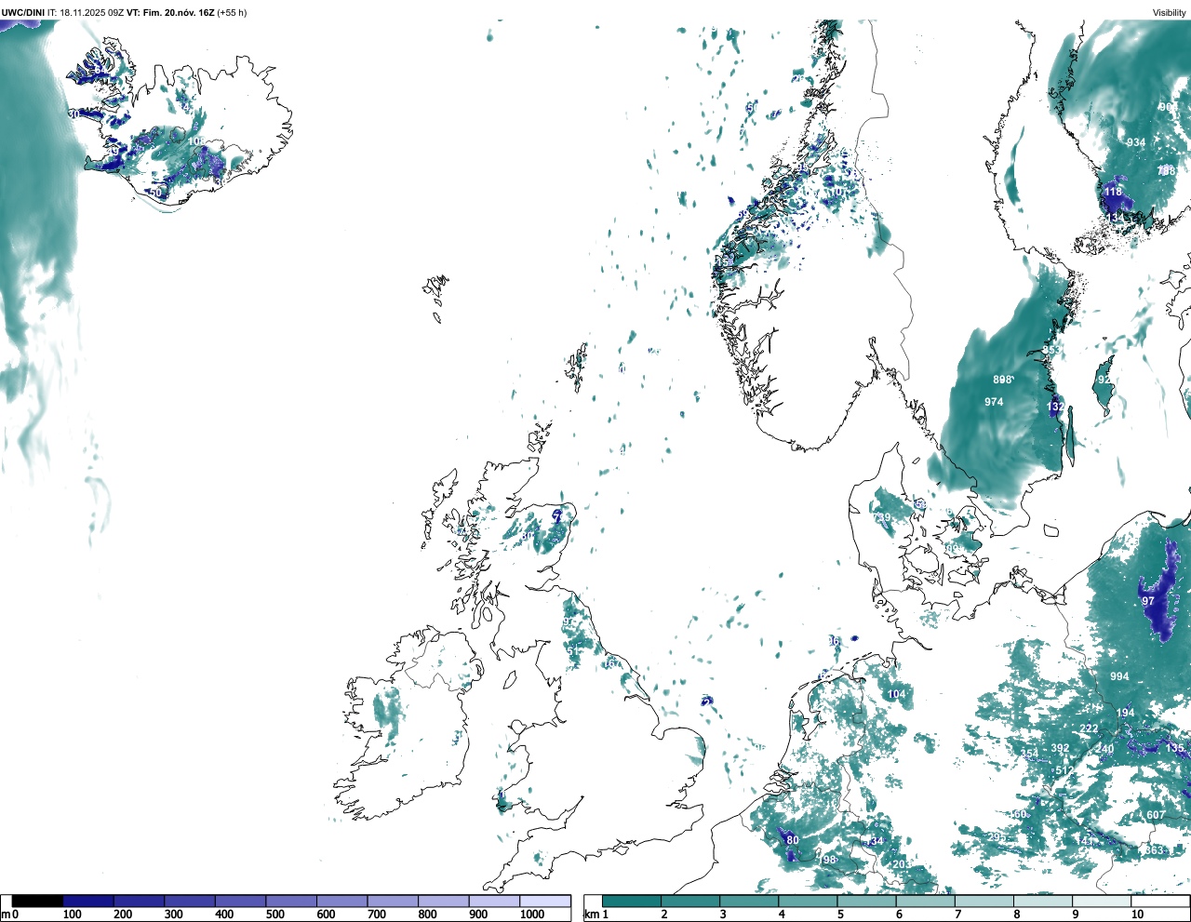
Task: Click the '392' visibility value on the map
Action: 1060,748
